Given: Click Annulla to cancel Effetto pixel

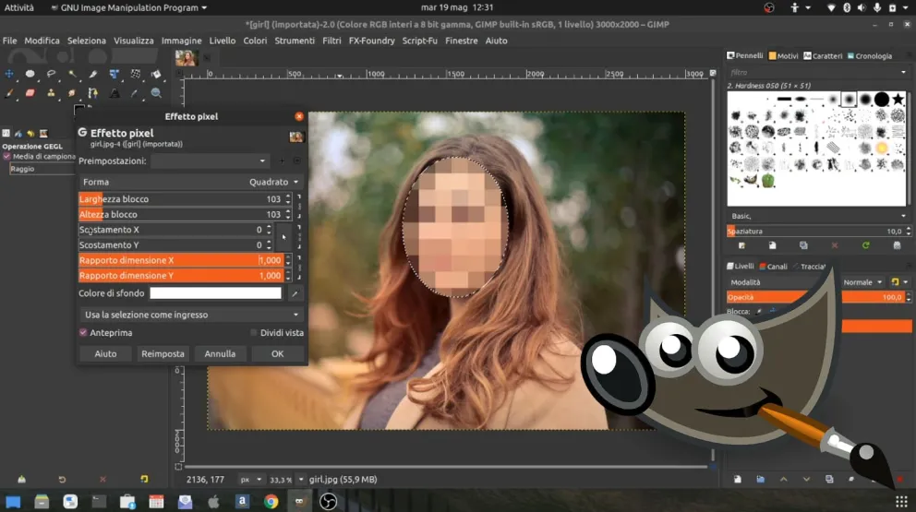Looking at the screenshot, I should tap(220, 354).
